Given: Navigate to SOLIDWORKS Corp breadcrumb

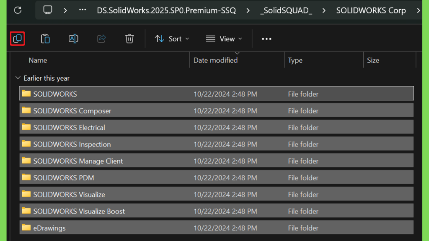Looking at the screenshot, I should click(x=371, y=10).
